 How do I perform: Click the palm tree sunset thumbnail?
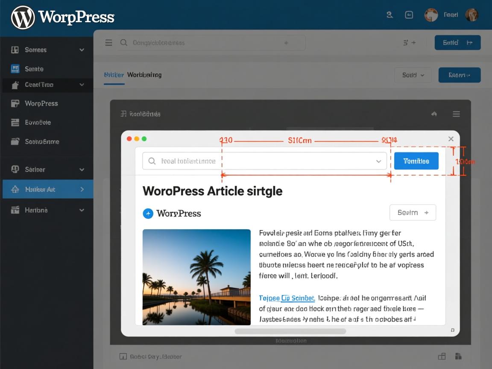click(196, 277)
